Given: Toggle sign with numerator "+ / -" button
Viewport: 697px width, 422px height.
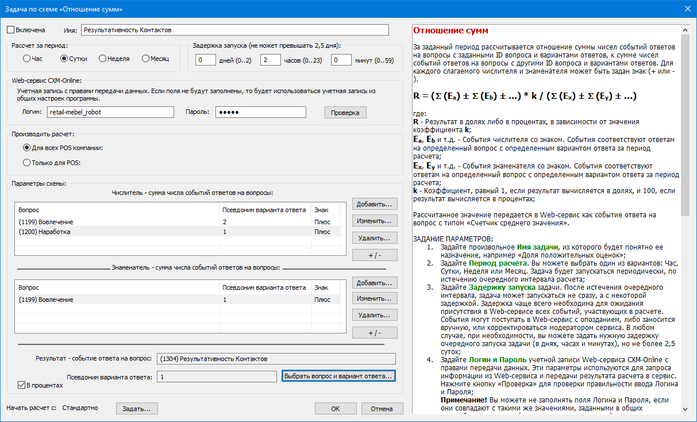Looking at the screenshot, I should [x=375, y=255].
